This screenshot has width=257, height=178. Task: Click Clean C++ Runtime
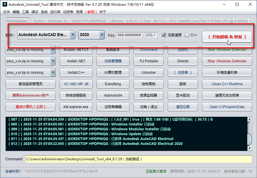point(227,84)
